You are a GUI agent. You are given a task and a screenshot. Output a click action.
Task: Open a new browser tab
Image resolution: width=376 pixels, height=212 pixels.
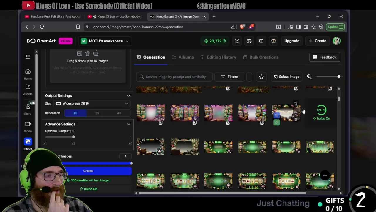(x=214, y=16)
